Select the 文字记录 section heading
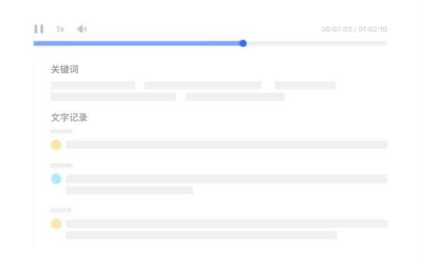The image size is (421, 263). 69,117
